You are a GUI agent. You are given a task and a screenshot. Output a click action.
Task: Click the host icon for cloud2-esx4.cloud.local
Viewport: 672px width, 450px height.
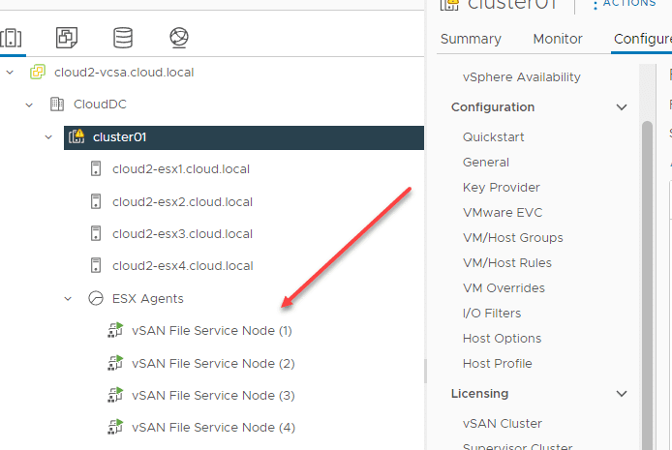(x=96, y=265)
